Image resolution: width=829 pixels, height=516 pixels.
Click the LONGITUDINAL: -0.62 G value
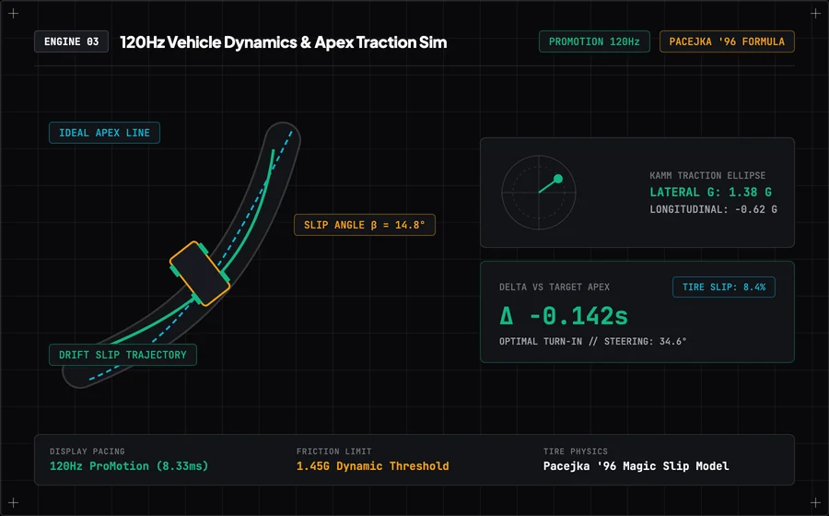pyautogui.click(x=713, y=209)
